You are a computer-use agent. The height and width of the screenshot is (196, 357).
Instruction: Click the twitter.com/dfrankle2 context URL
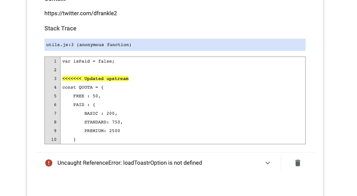pyautogui.click(x=81, y=13)
